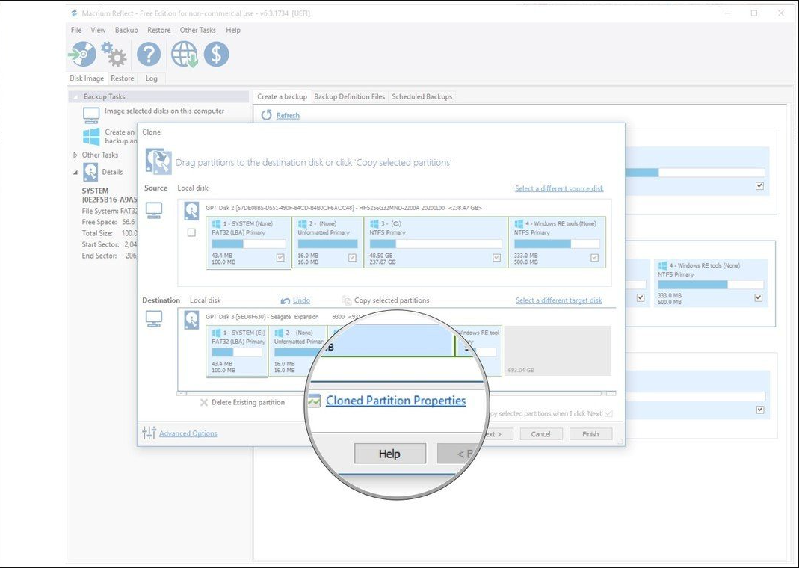Screen dimensions: 799x568
Task: Open the Restore tab beside Disk Image
Action: pos(123,78)
